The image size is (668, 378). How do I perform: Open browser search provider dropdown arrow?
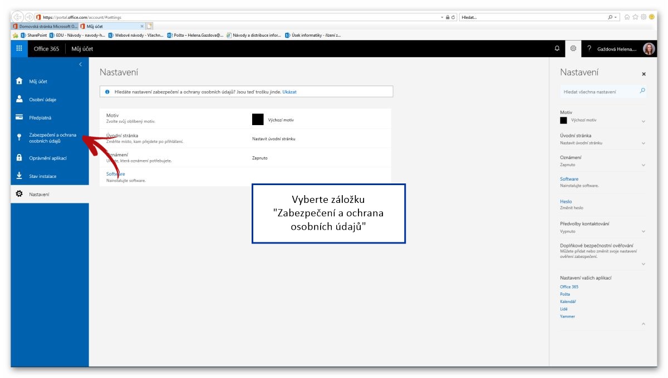(616, 17)
